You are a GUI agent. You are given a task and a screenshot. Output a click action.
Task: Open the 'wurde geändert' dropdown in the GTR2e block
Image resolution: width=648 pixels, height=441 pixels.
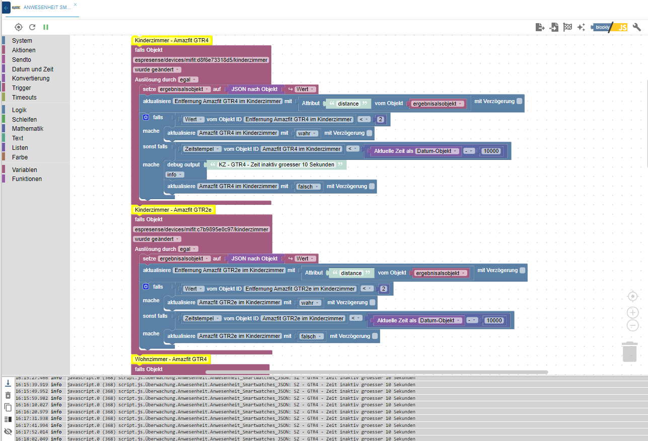[157, 239]
